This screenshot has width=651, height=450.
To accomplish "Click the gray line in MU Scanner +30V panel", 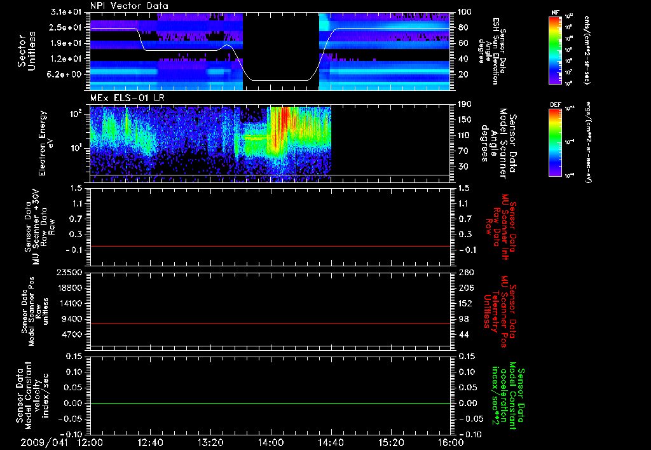I will point(270,246).
